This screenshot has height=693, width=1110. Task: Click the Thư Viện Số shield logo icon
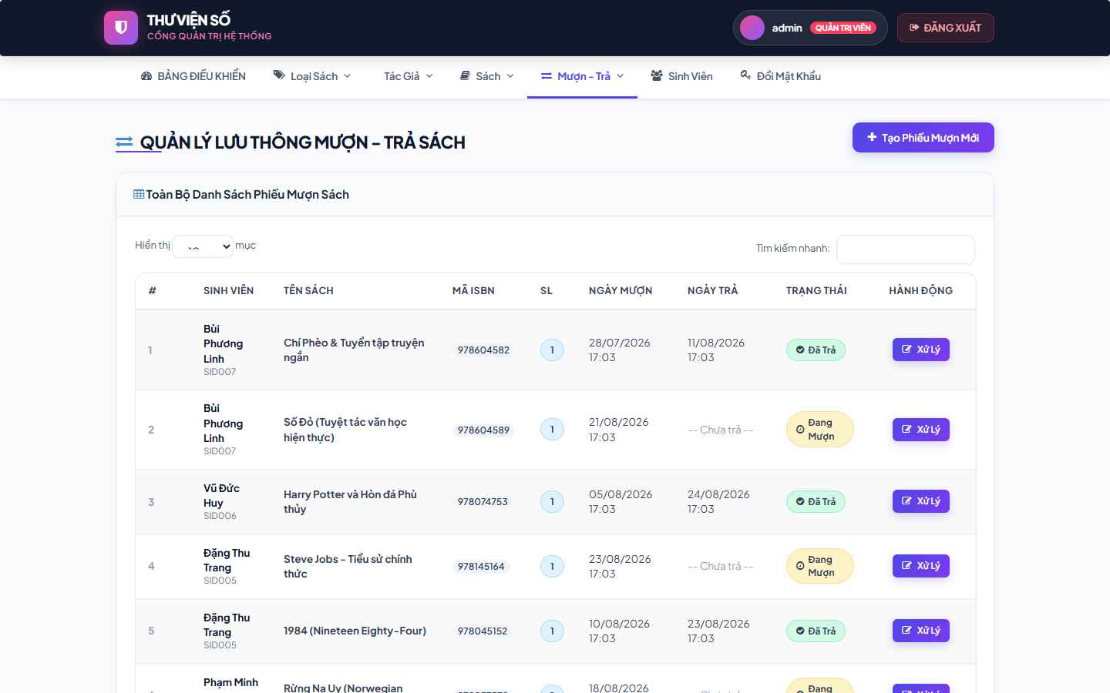(121, 28)
